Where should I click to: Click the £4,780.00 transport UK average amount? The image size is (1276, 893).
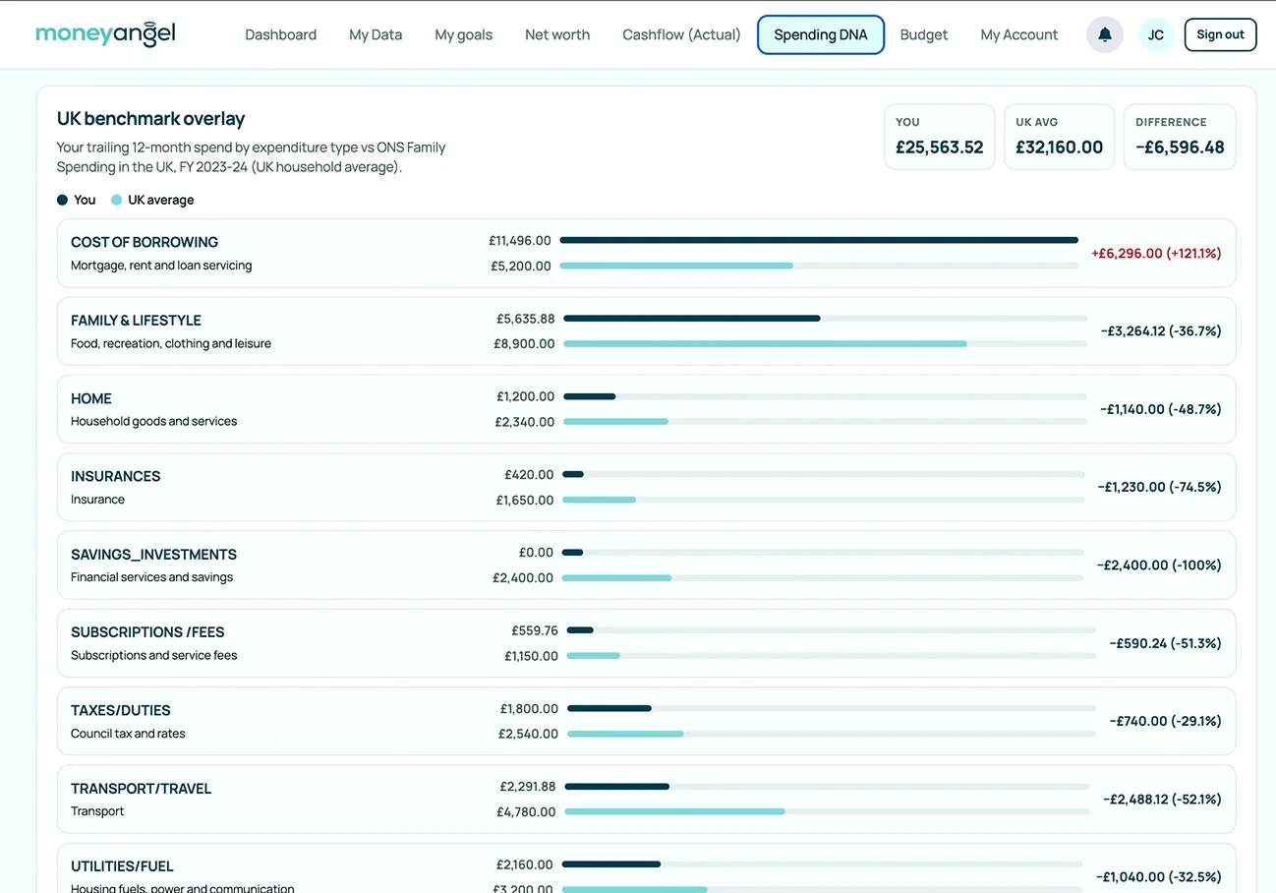tap(526, 812)
